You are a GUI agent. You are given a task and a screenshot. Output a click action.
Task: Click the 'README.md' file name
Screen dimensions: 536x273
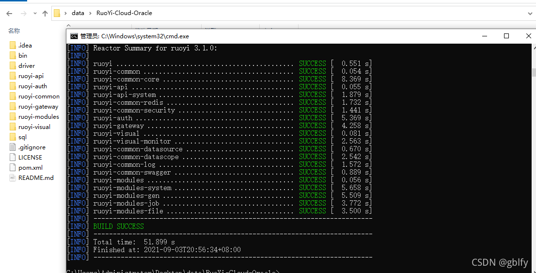36,178
